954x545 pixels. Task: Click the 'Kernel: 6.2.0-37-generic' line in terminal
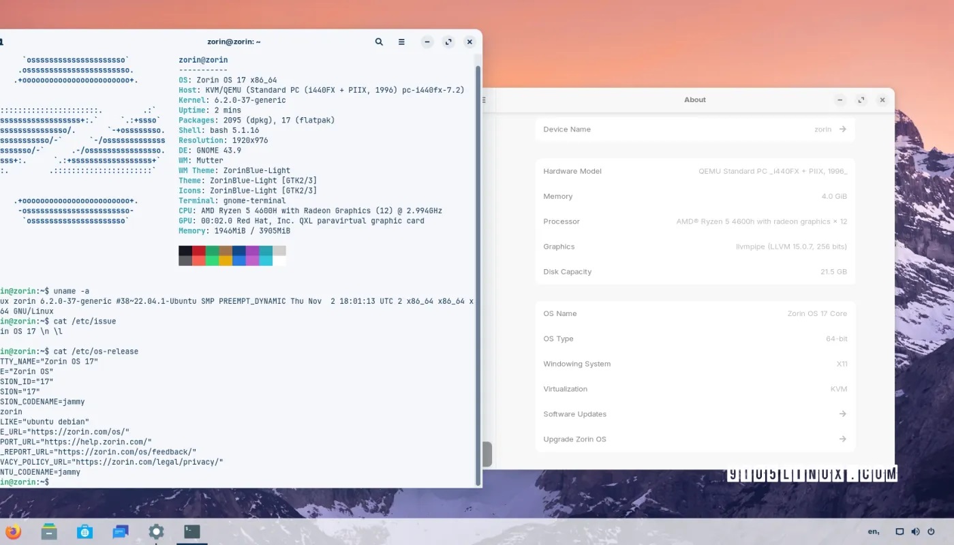point(232,100)
